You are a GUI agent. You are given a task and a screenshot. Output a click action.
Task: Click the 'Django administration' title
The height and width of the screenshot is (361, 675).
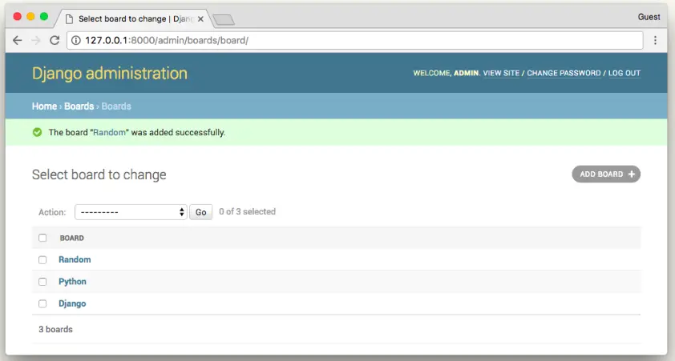pyautogui.click(x=110, y=74)
